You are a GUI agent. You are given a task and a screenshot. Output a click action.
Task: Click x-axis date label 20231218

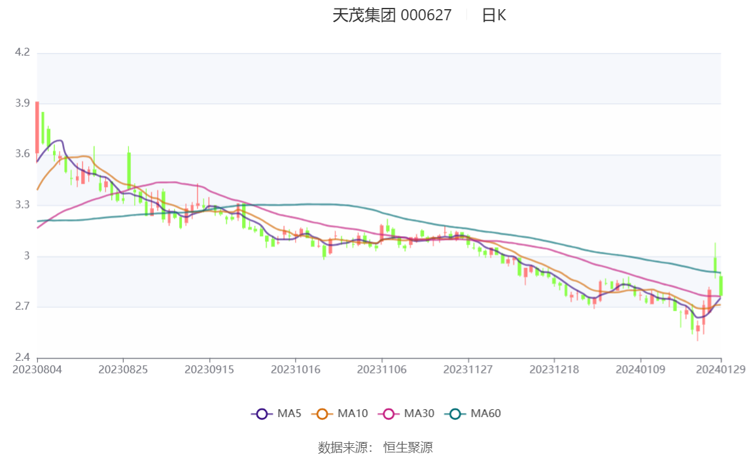coord(554,369)
